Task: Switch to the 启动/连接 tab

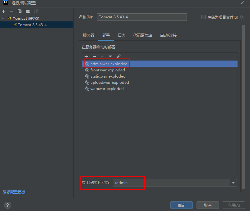Action: [x=168, y=35]
